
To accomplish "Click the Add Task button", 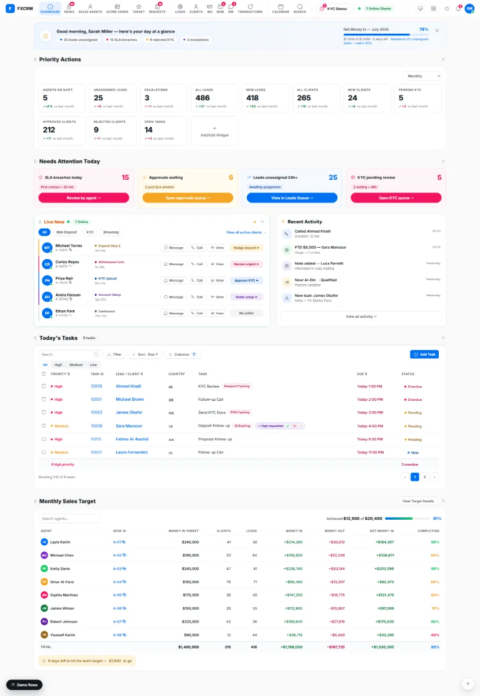I will 424,354.
